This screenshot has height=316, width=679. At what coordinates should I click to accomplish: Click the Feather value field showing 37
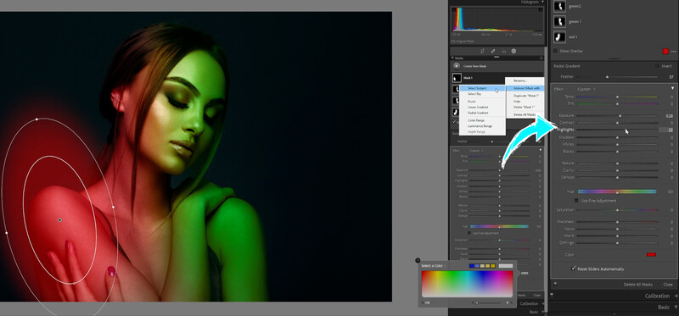[x=671, y=77]
